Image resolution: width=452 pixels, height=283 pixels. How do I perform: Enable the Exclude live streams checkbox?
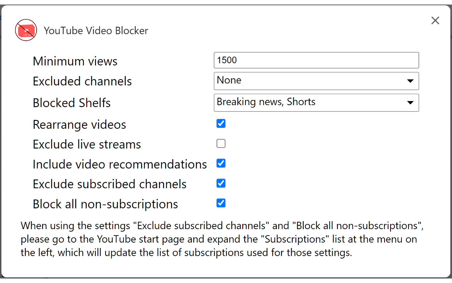(x=221, y=143)
